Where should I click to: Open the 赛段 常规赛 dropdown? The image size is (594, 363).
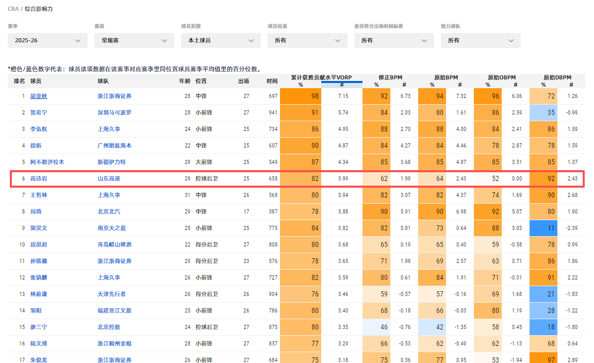click(x=134, y=41)
